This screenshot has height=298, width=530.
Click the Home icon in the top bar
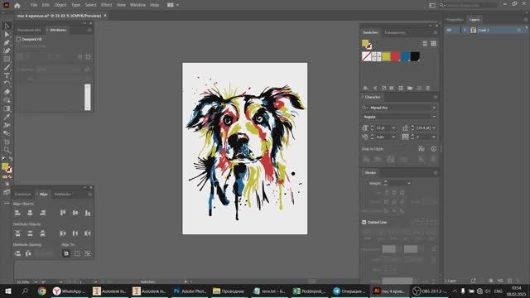point(17,5)
